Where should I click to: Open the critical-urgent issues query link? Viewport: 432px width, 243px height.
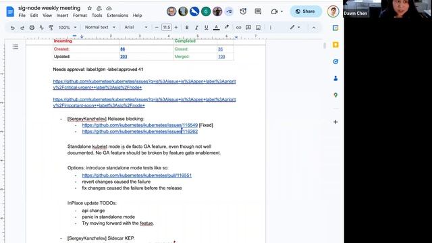point(144,84)
